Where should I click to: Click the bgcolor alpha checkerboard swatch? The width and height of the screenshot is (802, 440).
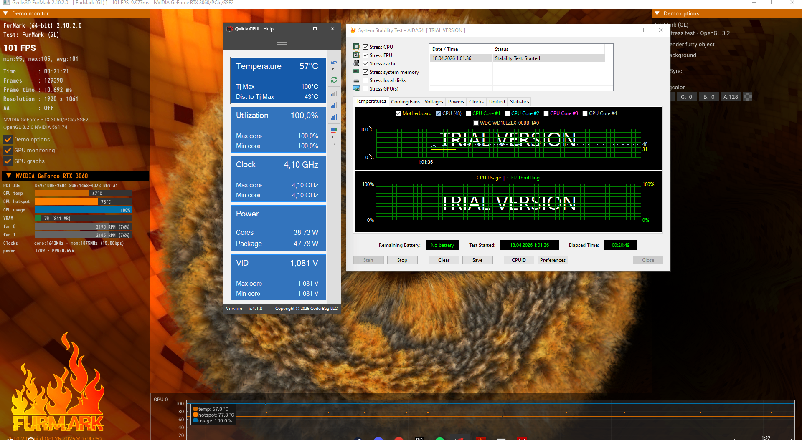[748, 97]
